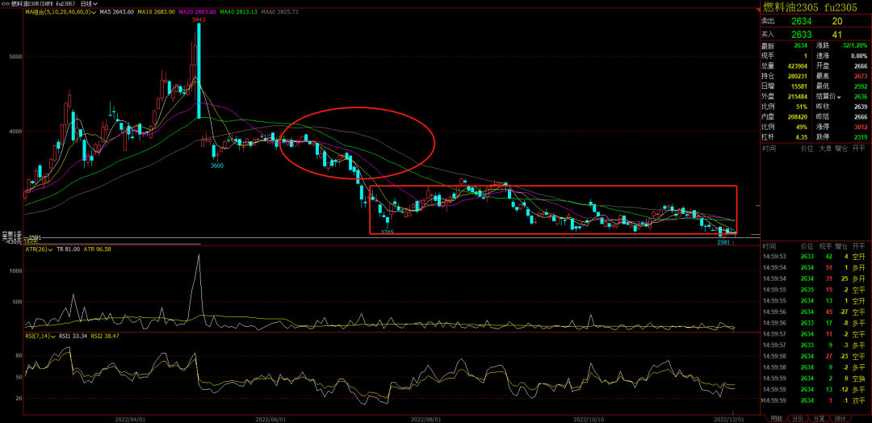Click the 外盘 value 215484
Image resolution: width=872 pixels, height=423 pixels.
[796, 96]
